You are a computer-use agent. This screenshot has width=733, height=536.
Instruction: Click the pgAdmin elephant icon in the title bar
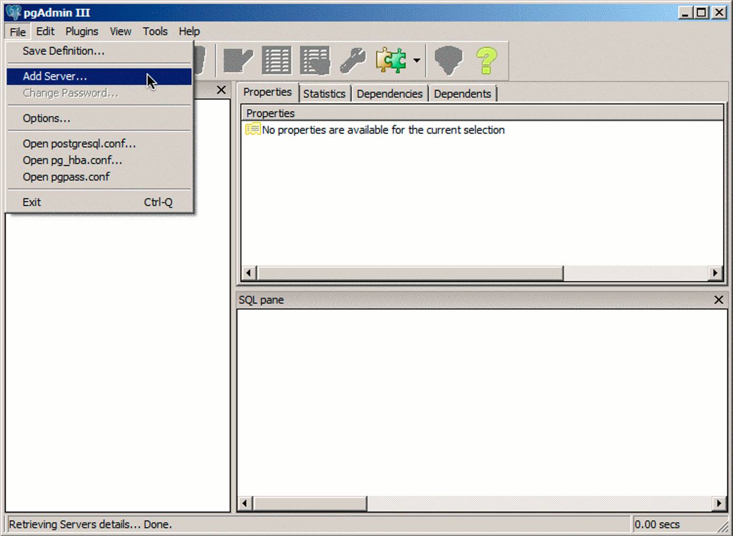pyautogui.click(x=12, y=12)
